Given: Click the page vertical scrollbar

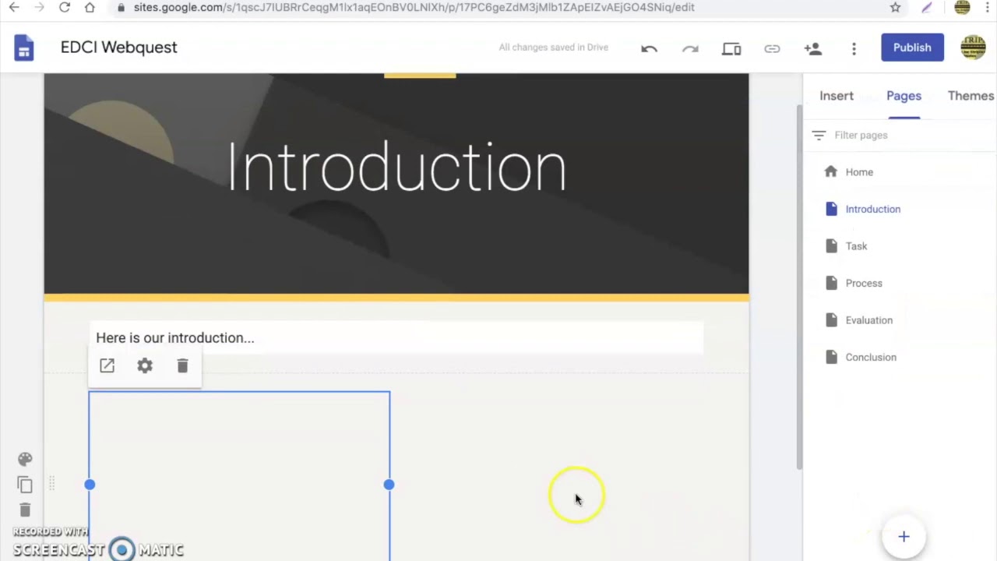Looking at the screenshot, I should click(x=798, y=287).
